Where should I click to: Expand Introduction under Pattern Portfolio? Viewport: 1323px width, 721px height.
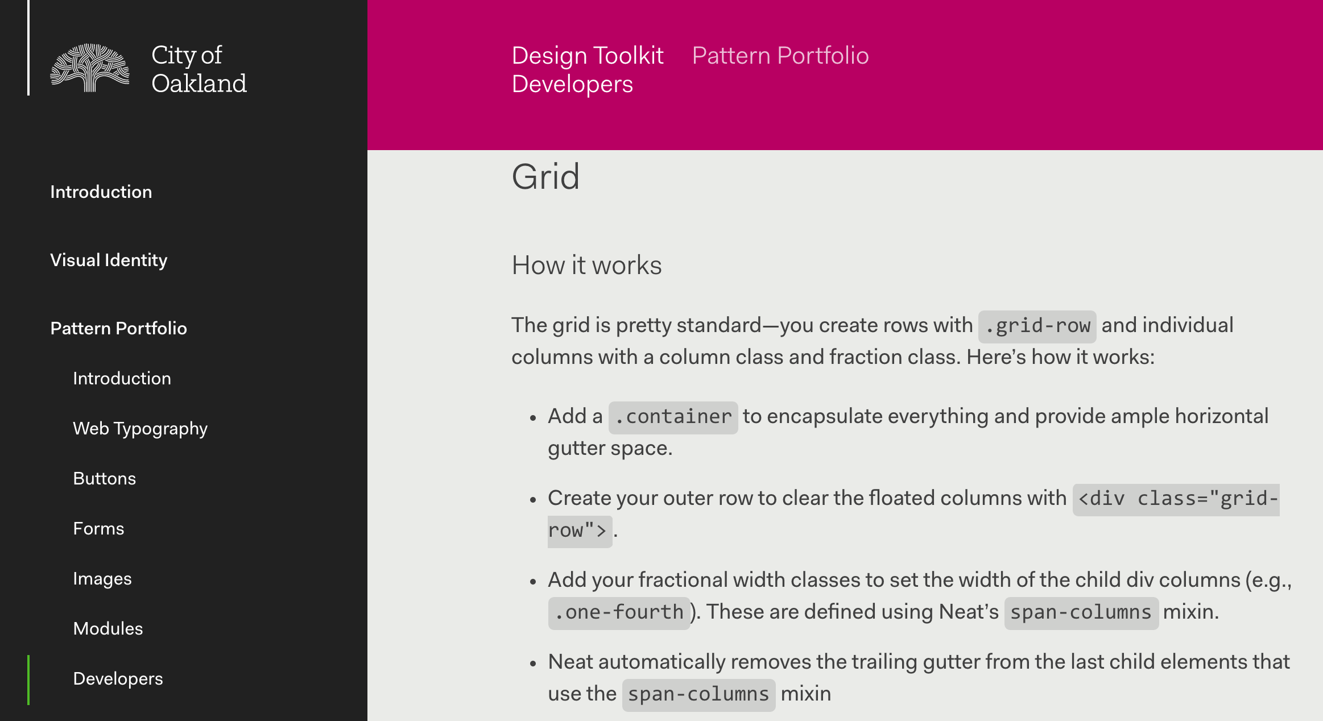point(122,378)
